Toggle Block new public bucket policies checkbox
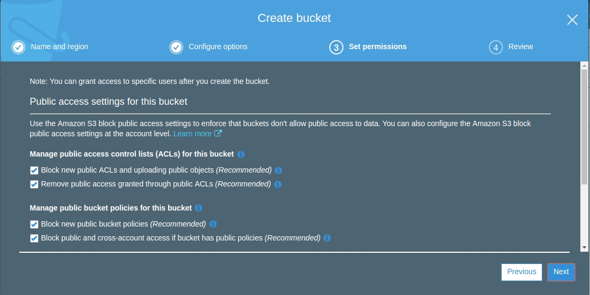The image size is (590, 295). [x=34, y=224]
